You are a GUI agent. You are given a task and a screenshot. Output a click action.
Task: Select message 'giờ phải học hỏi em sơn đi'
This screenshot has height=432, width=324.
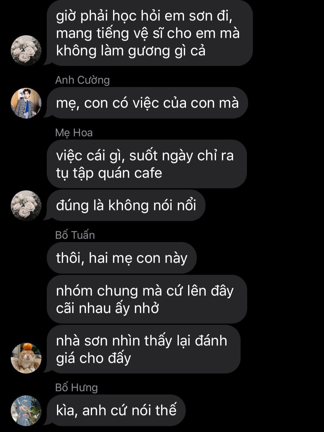pos(150,33)
